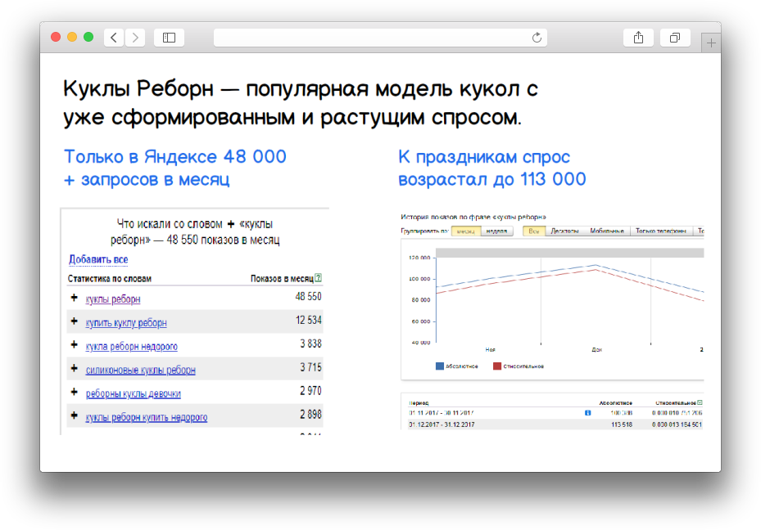
Task: Click the "Абсолютное" table column header
Action: [616, 403]
